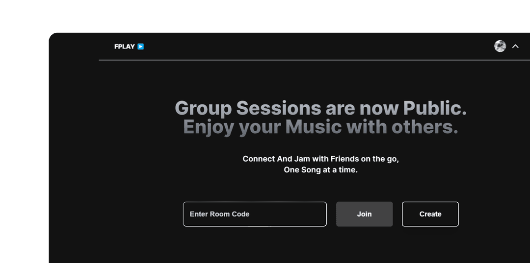Click the word 'Public.' in the headline
530x263 pixels.
435,108
